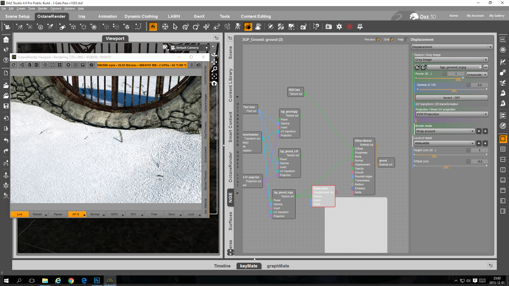This screenshot has height=286, width=509.
Task: Select the Translate move tool
Action: click(206, 27)
